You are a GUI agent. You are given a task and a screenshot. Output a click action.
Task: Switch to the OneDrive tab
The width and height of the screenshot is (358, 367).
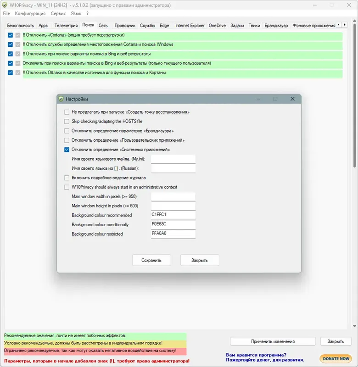217,26
